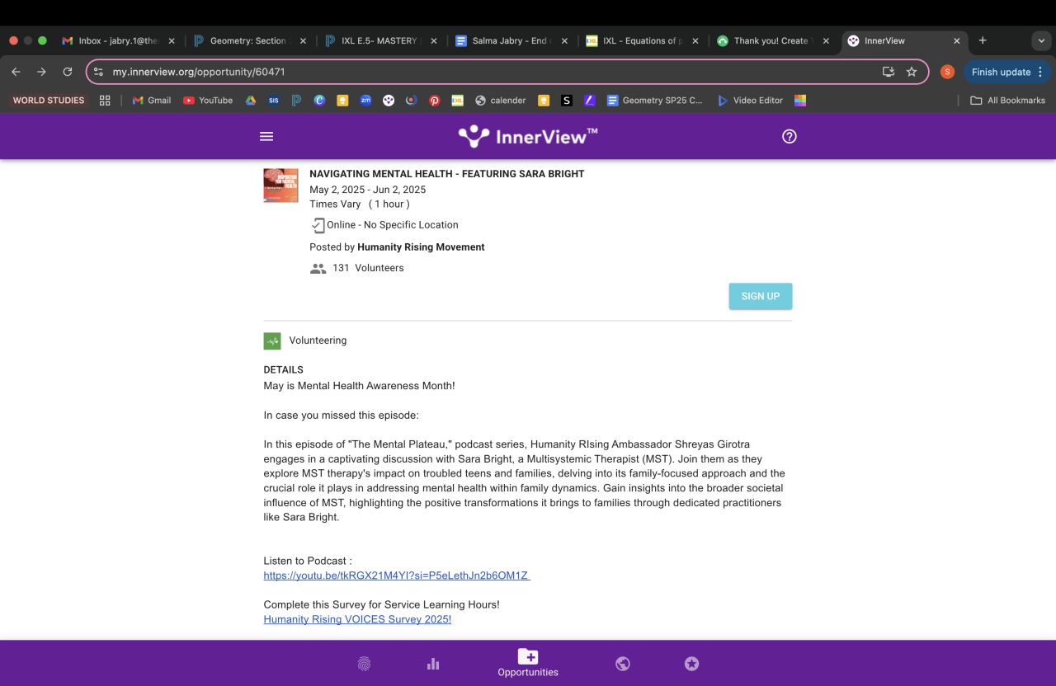
Task: Click the online location device icon
Action: tap(318, 225)
